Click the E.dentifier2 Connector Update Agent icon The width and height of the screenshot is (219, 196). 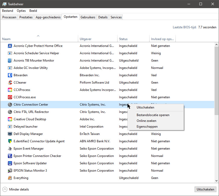pyautogui.click(x=10, y=141)
